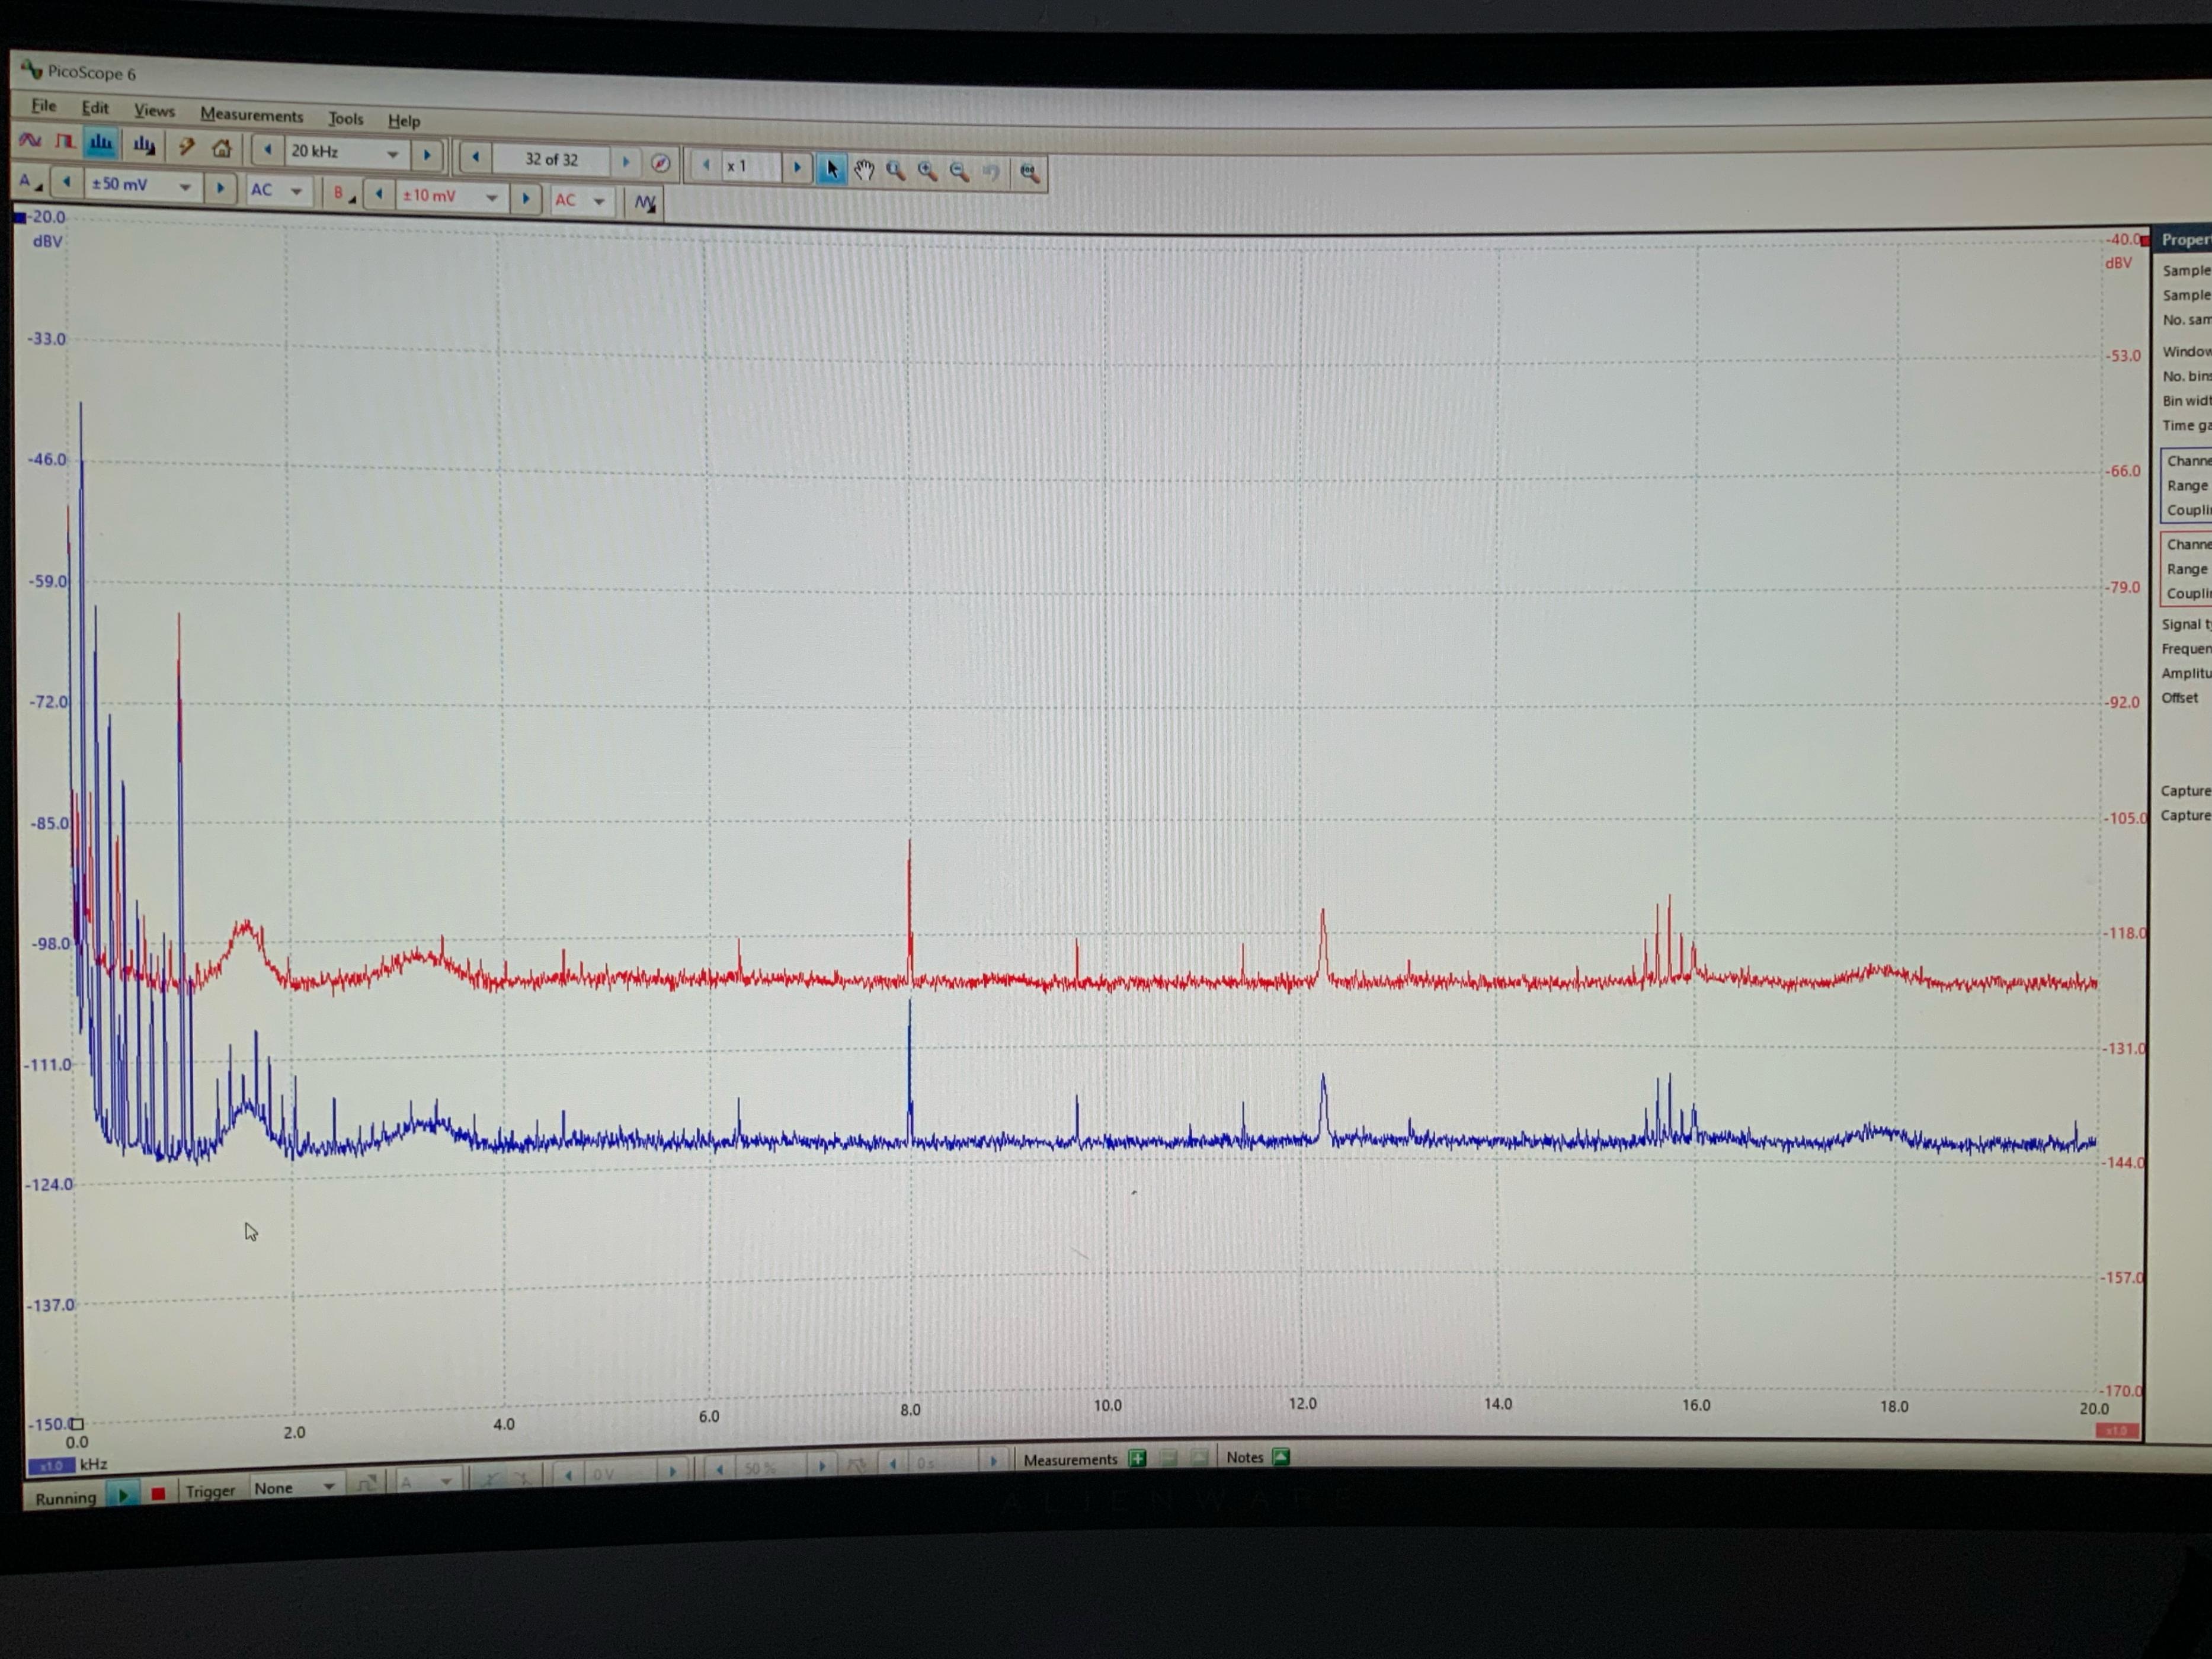The height and width of the screenshot is (1659, 2212).
Task: Decrease Channel B voltage range
Action: pos(378,194)
